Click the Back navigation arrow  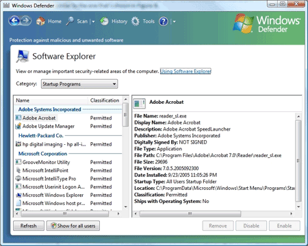14,21
